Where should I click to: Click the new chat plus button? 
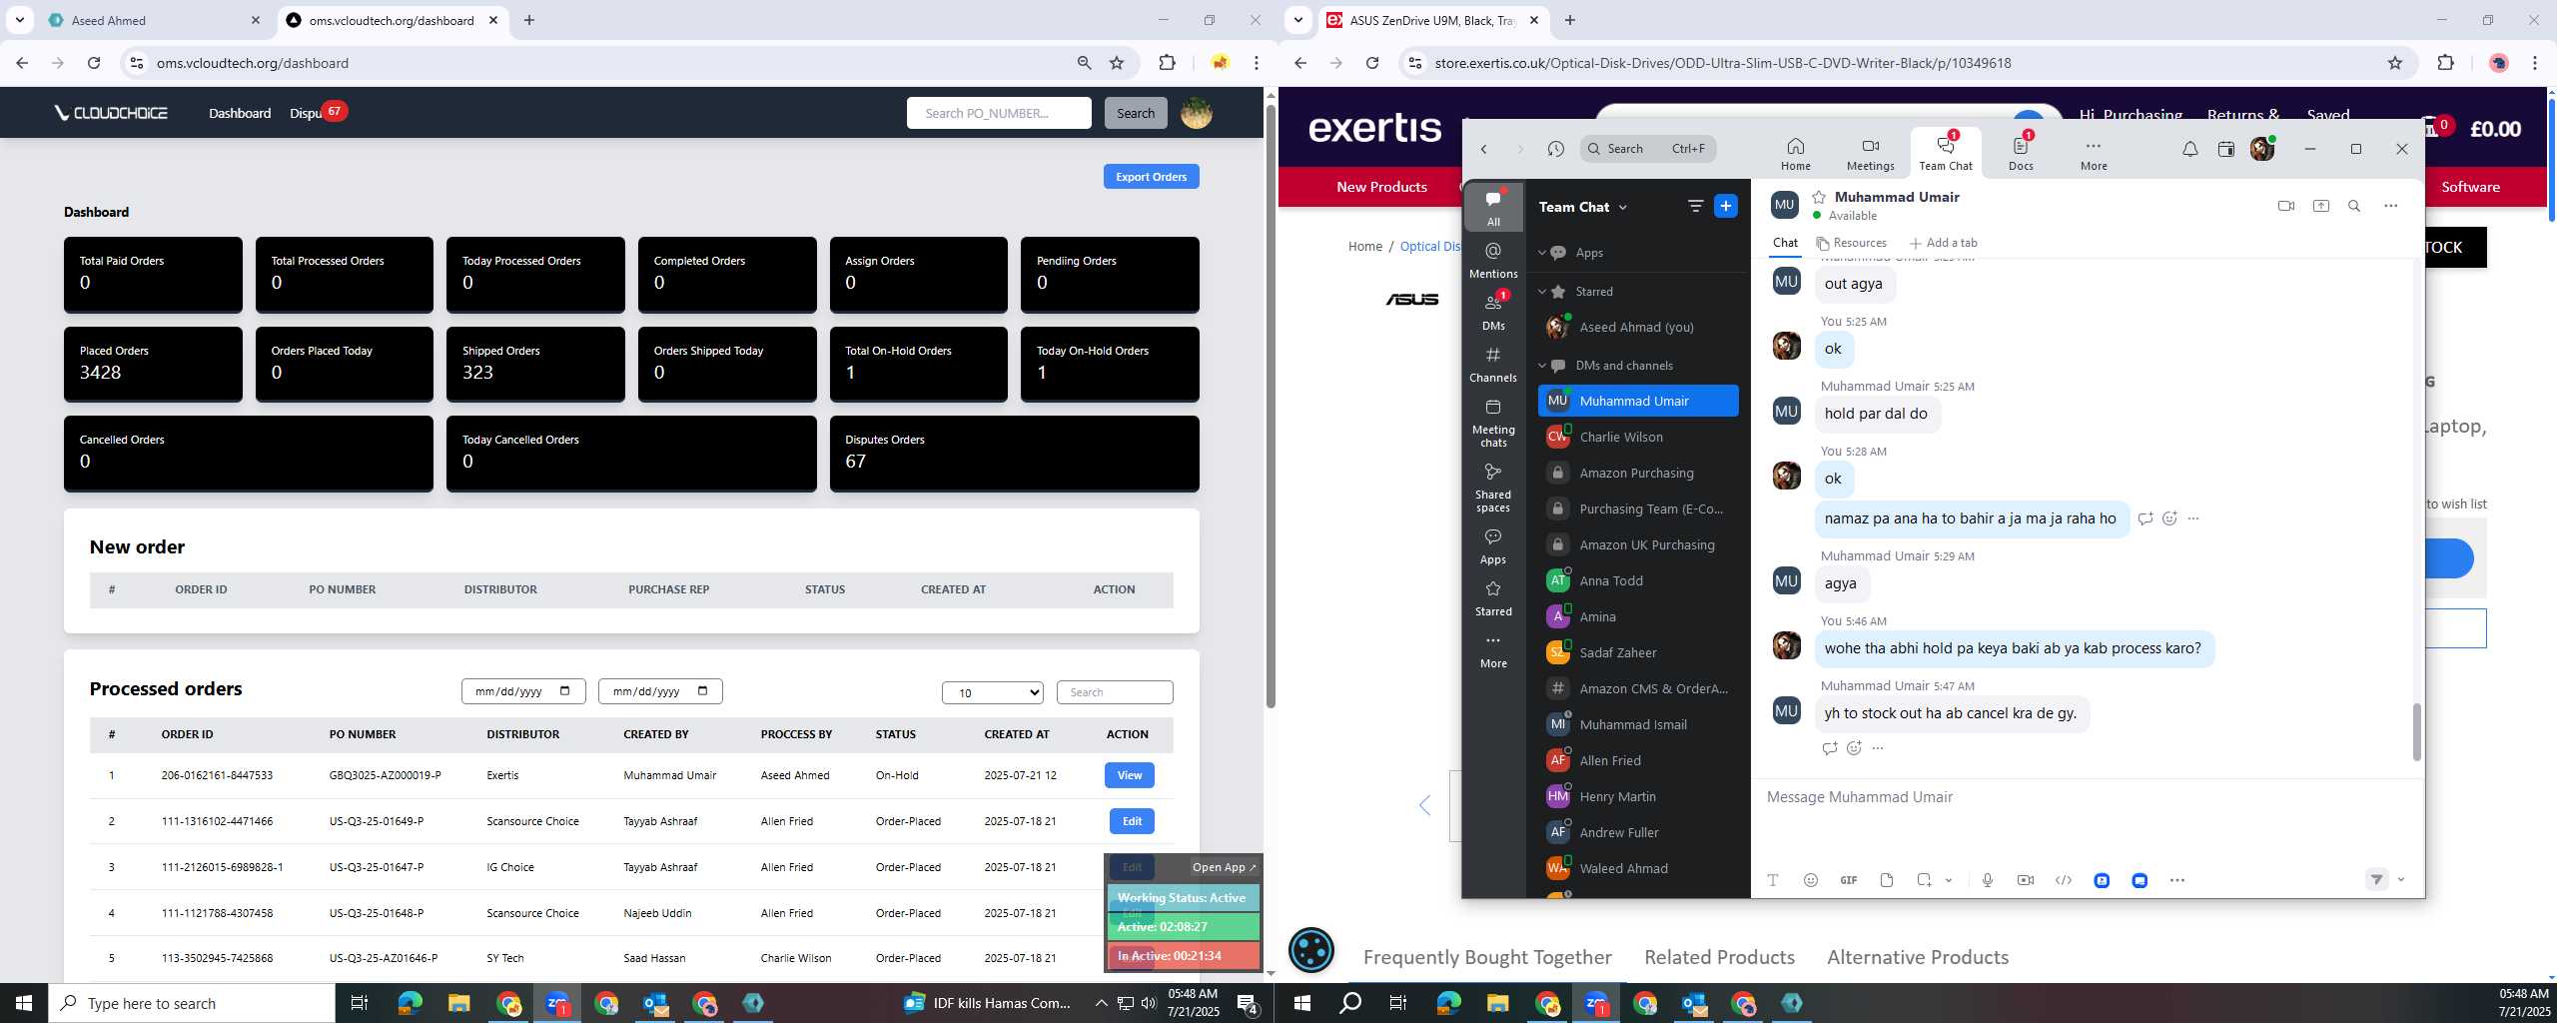pyautogui.click(x=1725, y=206)
